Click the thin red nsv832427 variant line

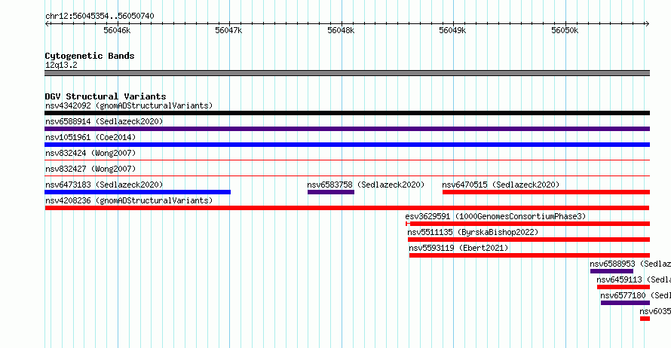point(347,176)
